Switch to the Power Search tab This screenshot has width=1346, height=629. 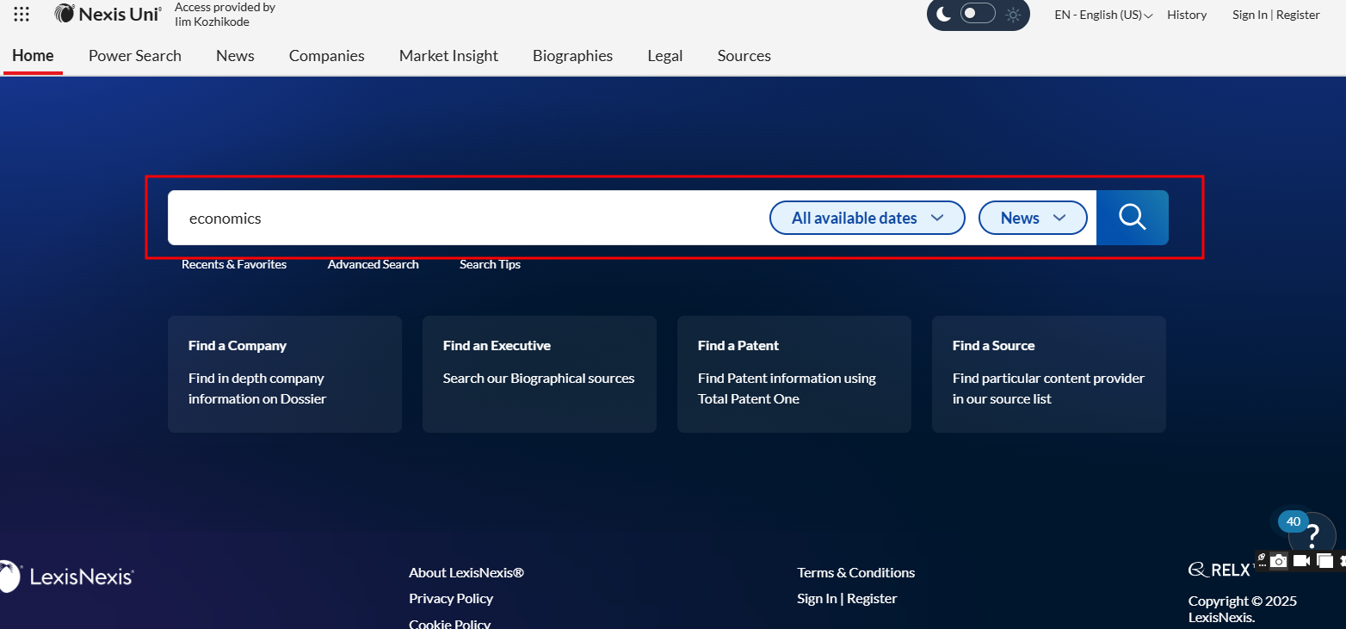[135, 56]
